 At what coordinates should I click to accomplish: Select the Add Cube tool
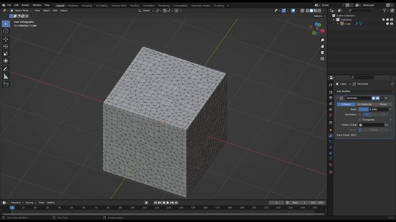coord(6,84)
